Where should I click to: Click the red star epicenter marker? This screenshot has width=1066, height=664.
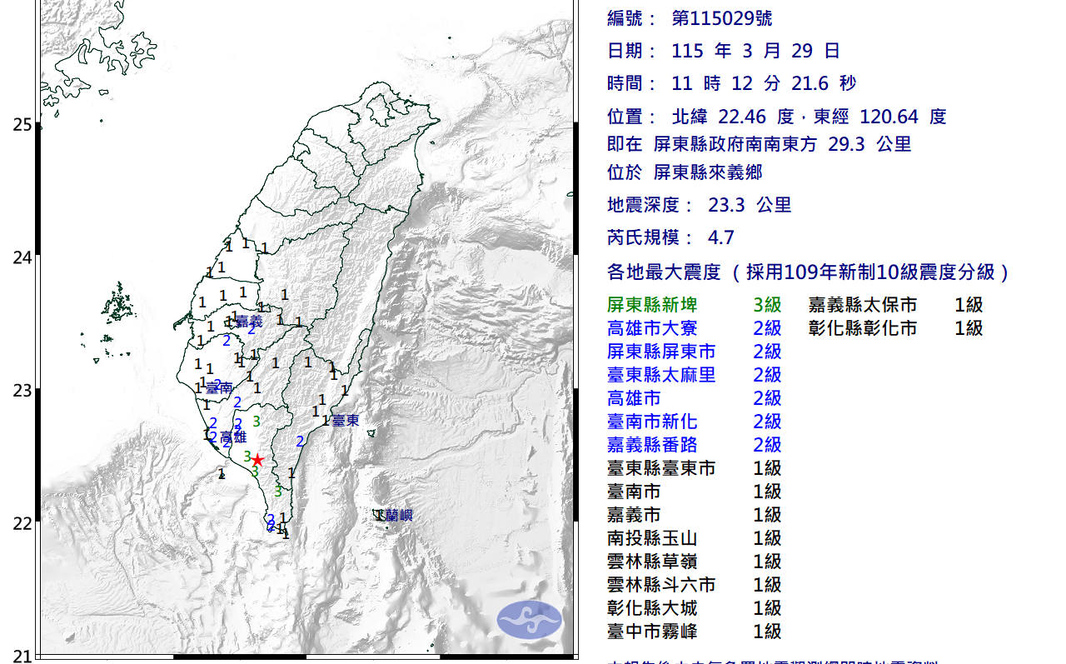click(x=258, y=460)
